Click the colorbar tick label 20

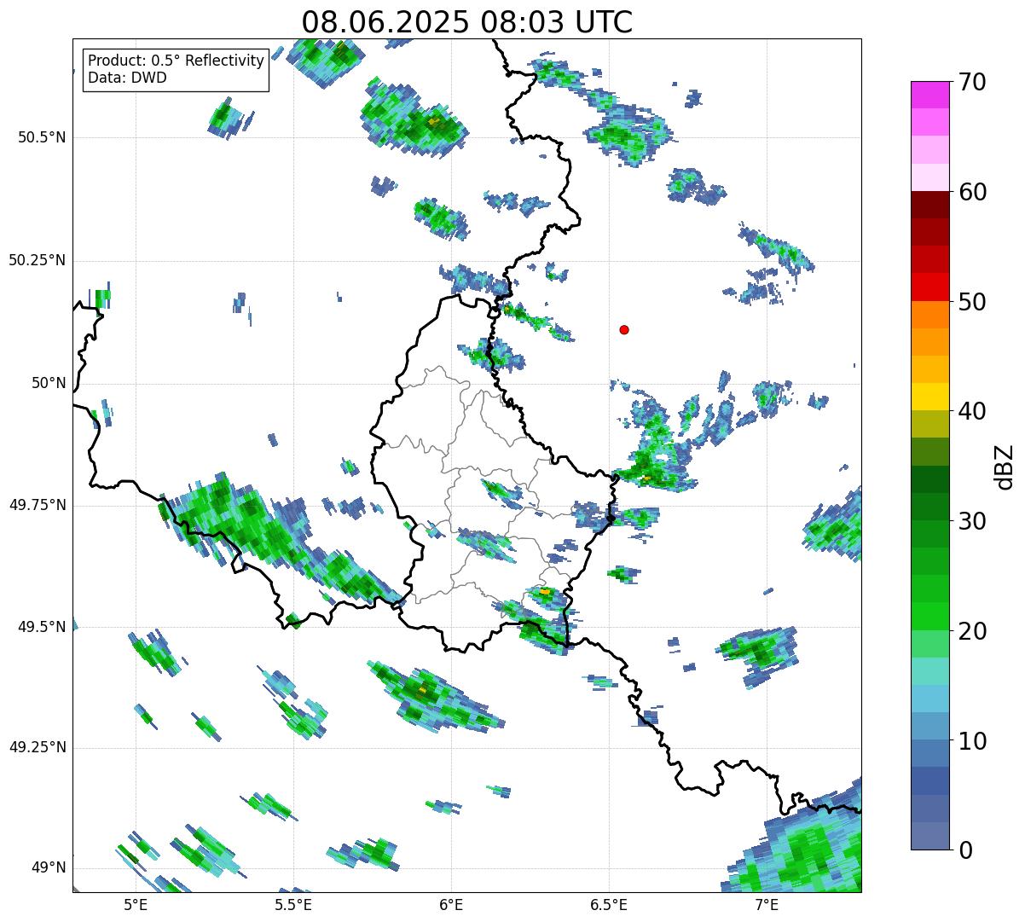click(x=972, y=631)
